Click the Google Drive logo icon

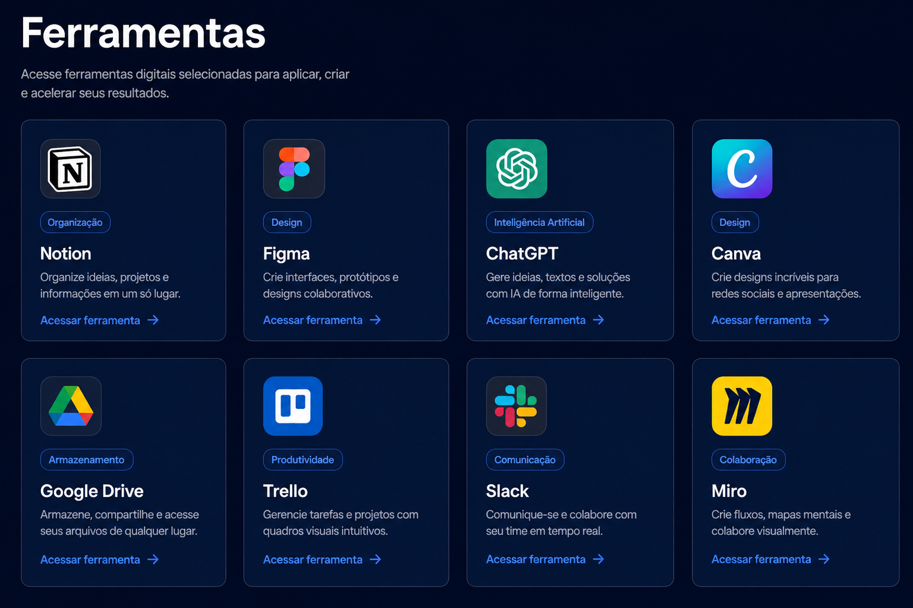(x=71, y=406)
